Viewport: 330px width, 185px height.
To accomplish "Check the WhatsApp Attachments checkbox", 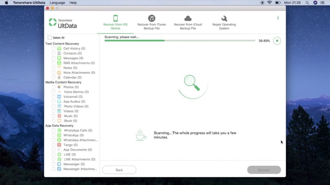I will pyautogui.click(x=53, y=140).
